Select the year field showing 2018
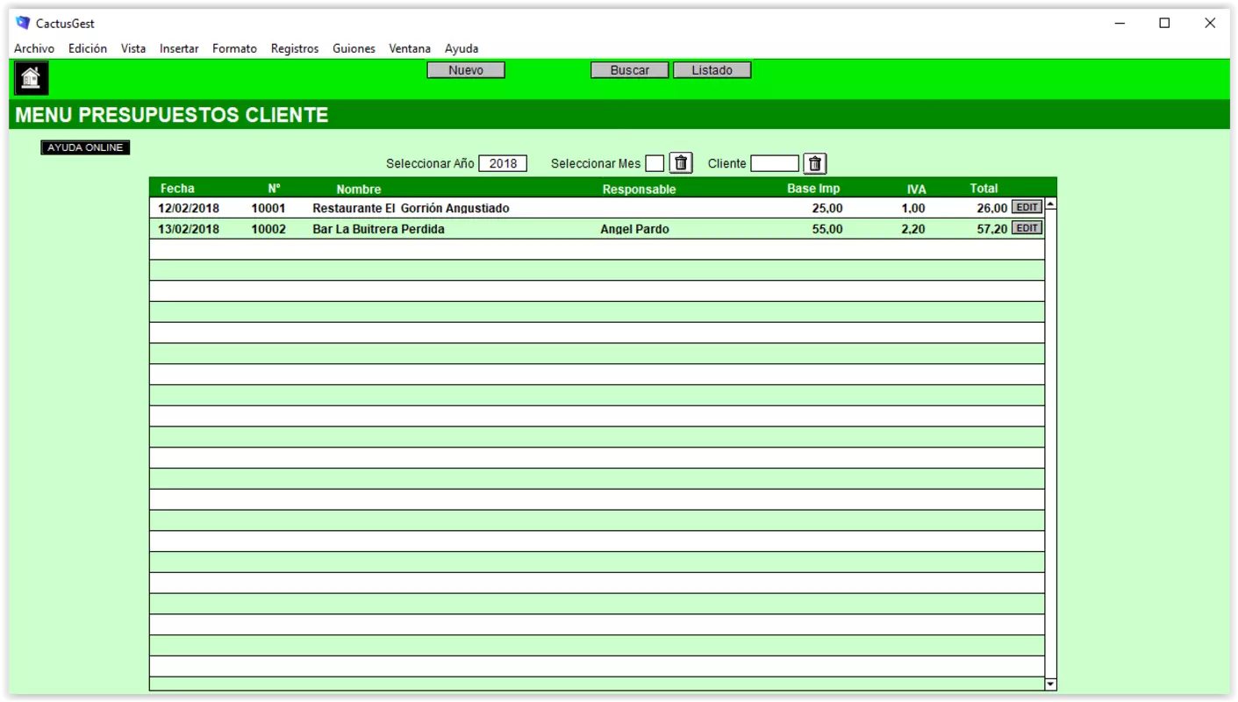Screen dimensions: 1238x702 [x=503, y=163]
